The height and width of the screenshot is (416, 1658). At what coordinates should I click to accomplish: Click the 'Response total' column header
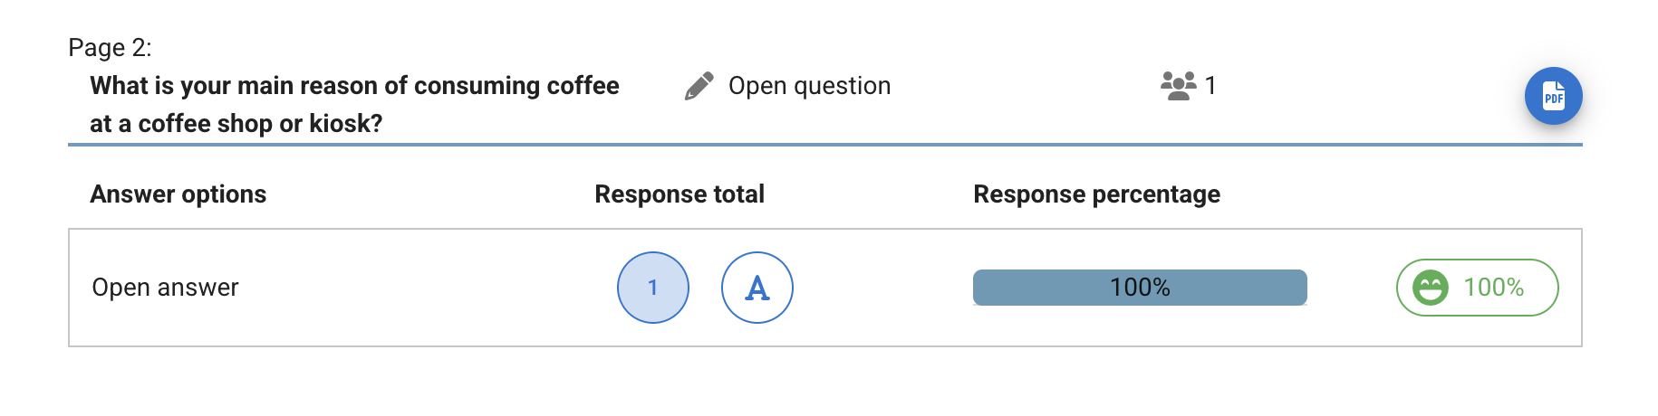679,194
